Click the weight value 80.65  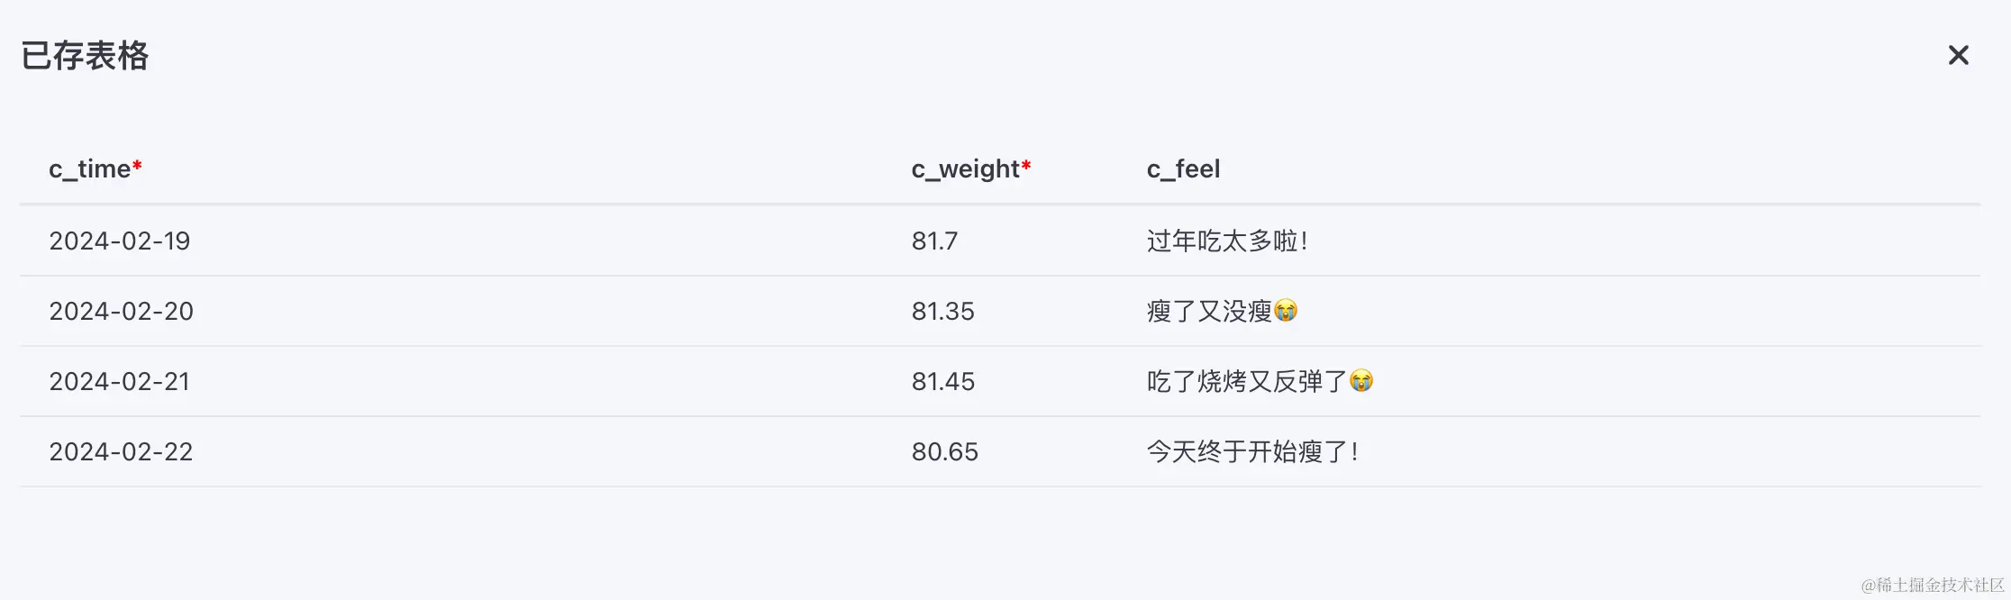point(944,451)
